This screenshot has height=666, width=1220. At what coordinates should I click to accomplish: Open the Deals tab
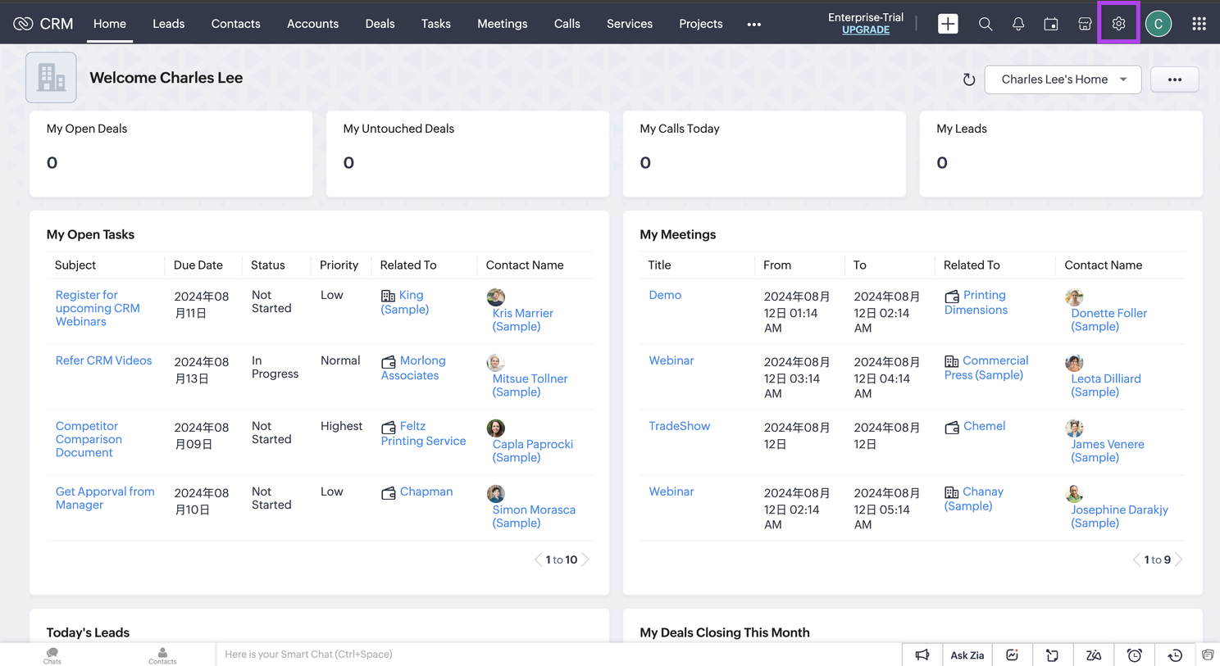coord(380,24)
